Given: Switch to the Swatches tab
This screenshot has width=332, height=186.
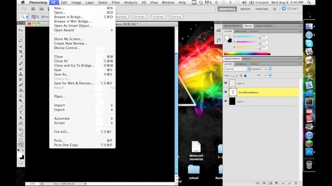Looking at the screenshot, I should tap(241, 31).
